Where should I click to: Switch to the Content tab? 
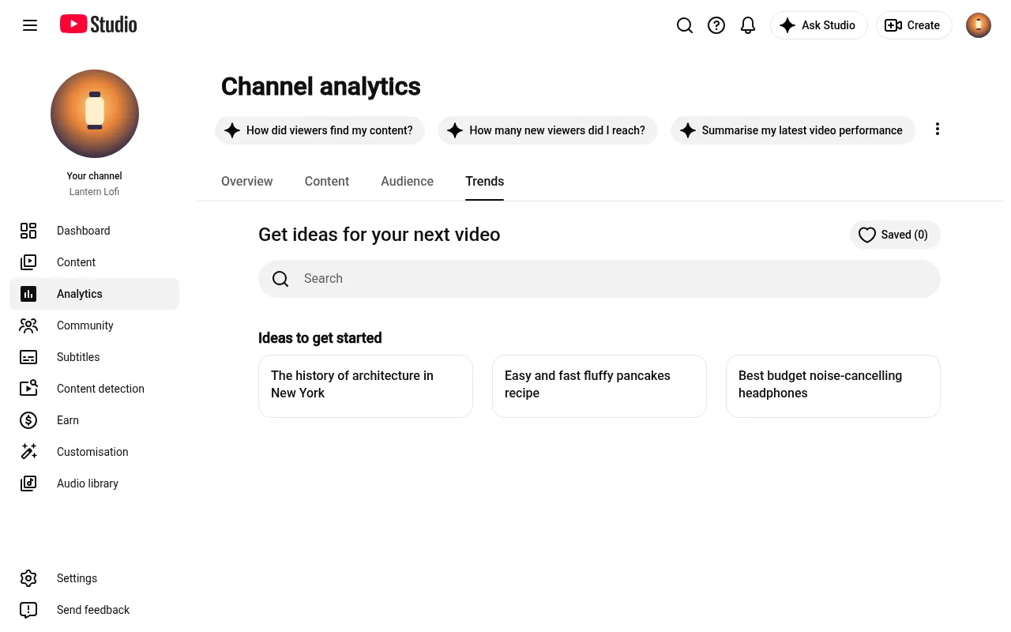[327, 181]
